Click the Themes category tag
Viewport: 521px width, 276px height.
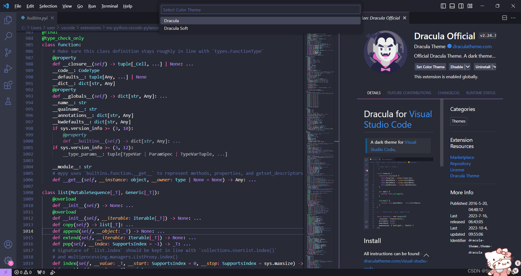tap(459, 121)
